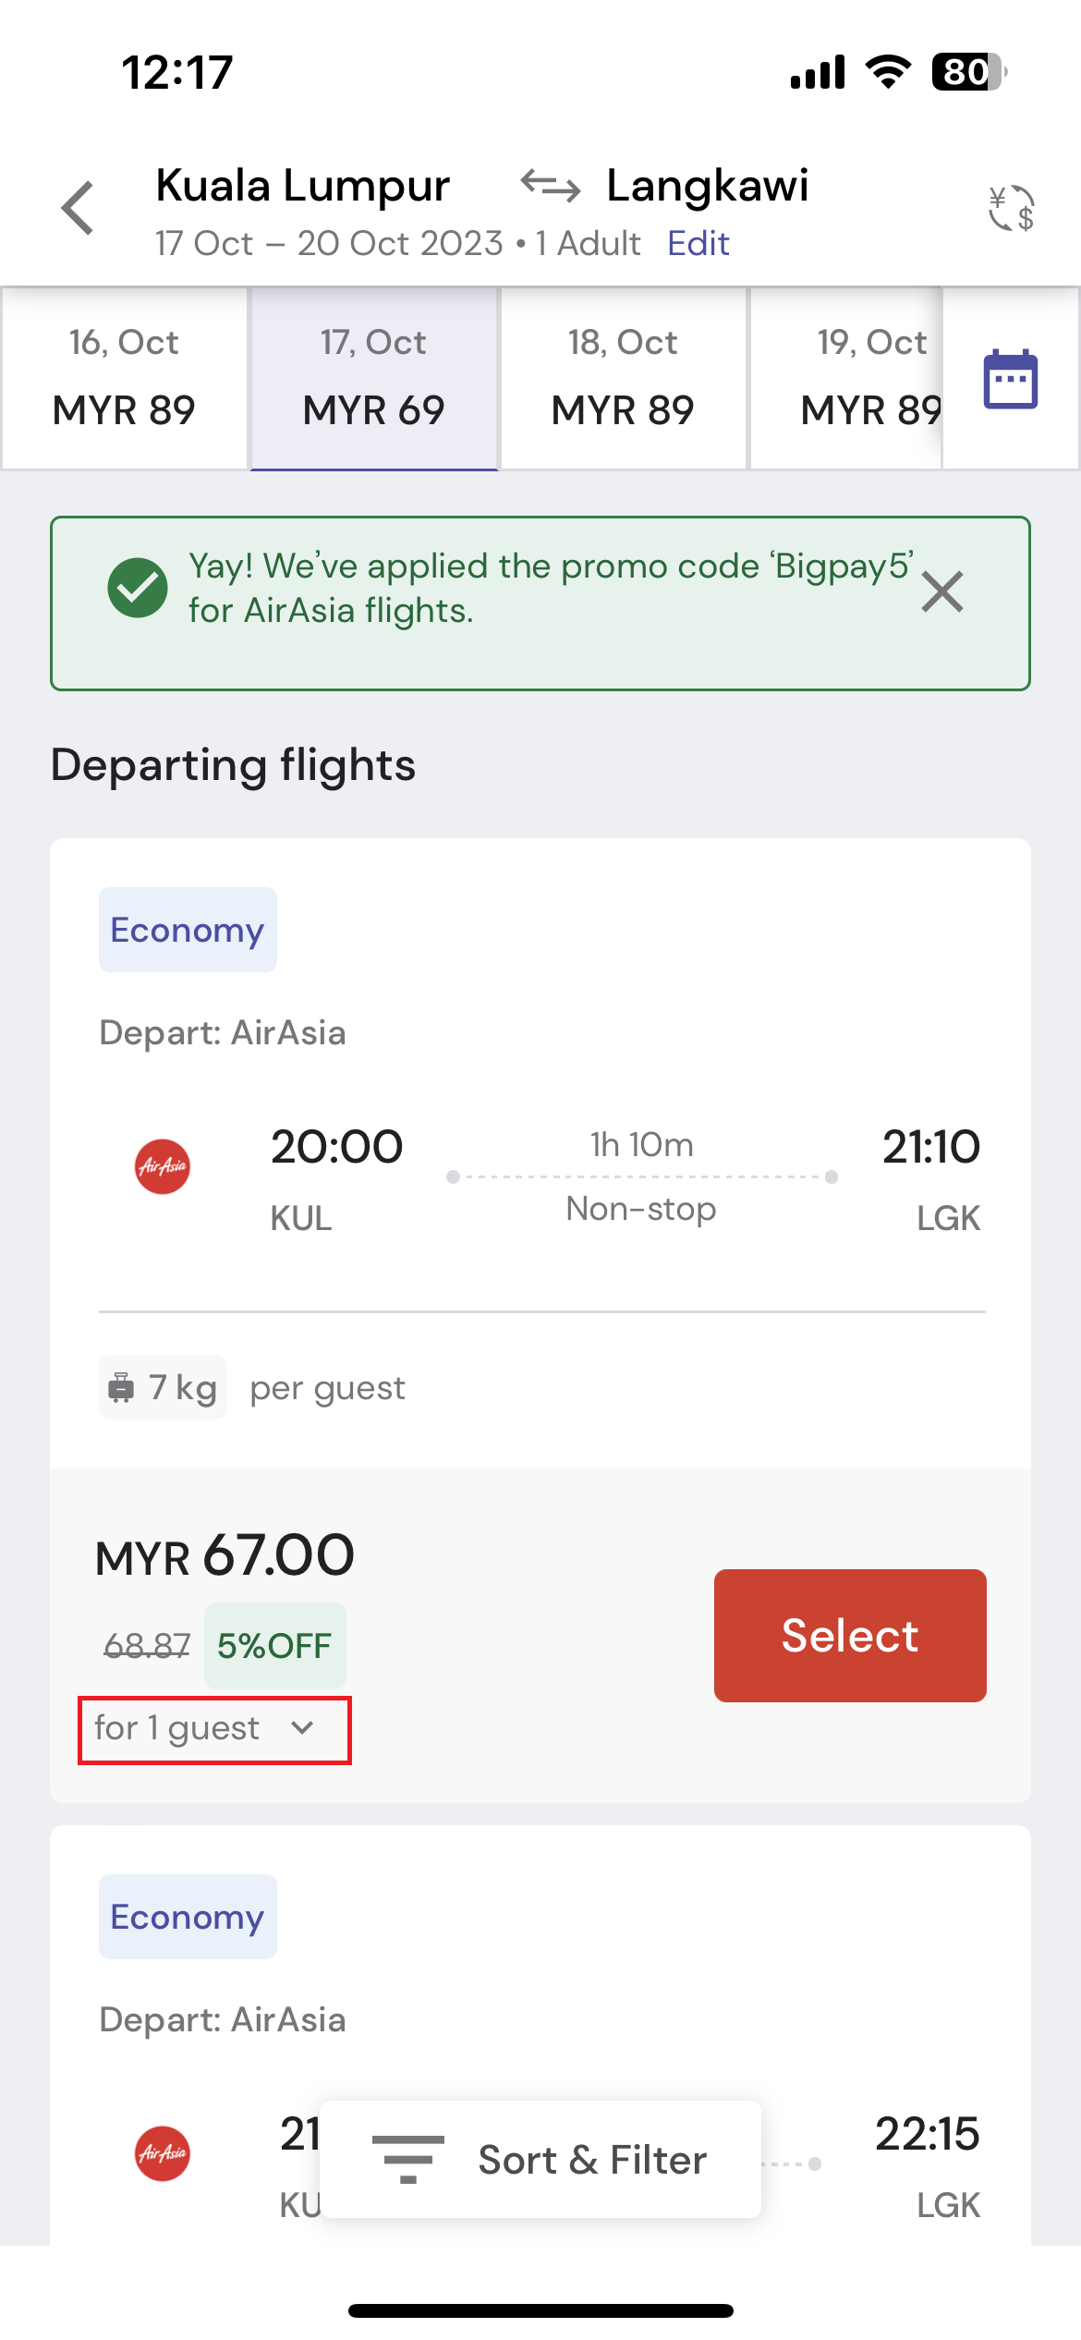Screen dimensions: 1081x2340
Task: Select the MYR 67.00 AirAsia flight
Action: pos(850,1635)
